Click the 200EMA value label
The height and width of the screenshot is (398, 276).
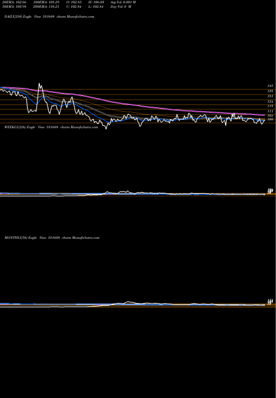(46, 6)
